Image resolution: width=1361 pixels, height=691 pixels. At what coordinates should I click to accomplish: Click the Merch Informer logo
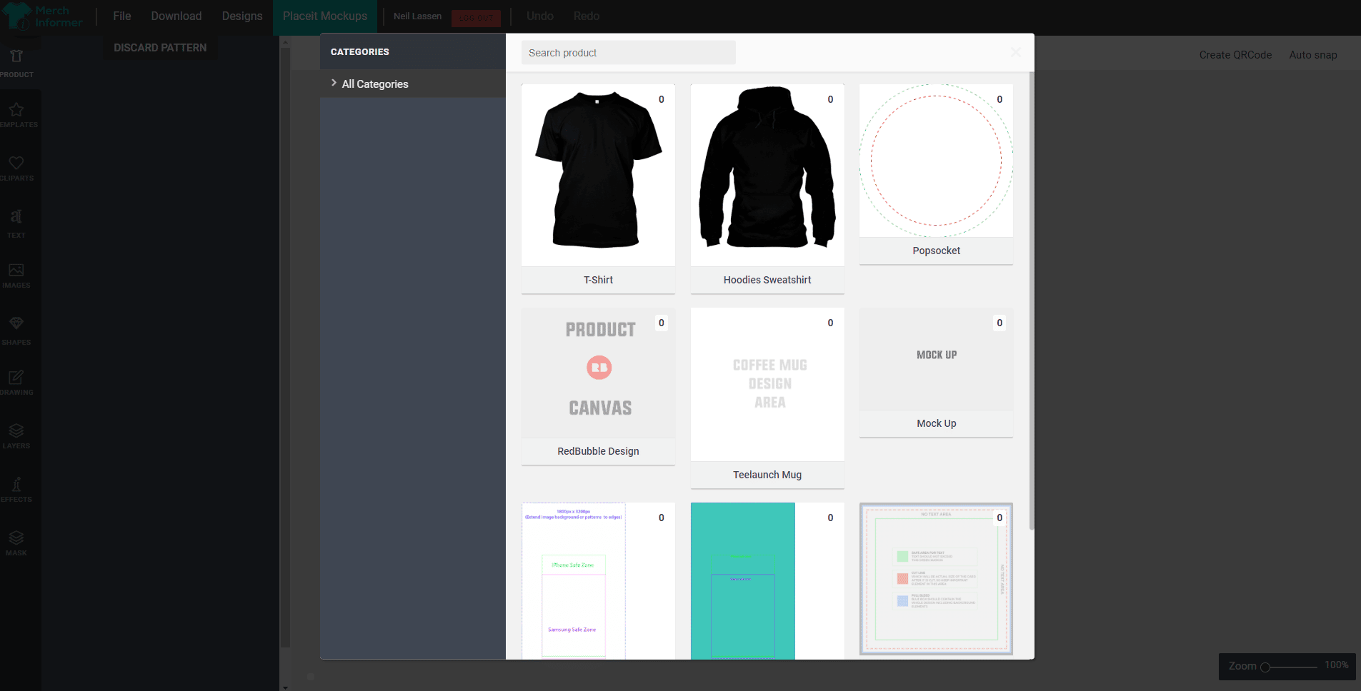pyautogui.click(x=44, y=16)
